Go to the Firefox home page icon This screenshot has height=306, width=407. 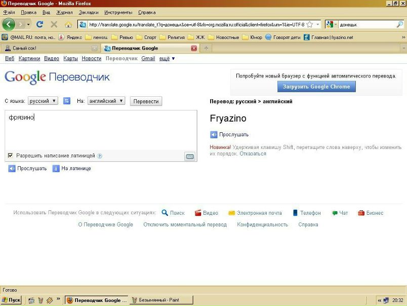[x=68, y=24]
